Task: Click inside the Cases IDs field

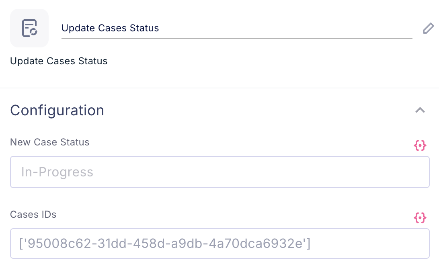Action: click(219, 243)
